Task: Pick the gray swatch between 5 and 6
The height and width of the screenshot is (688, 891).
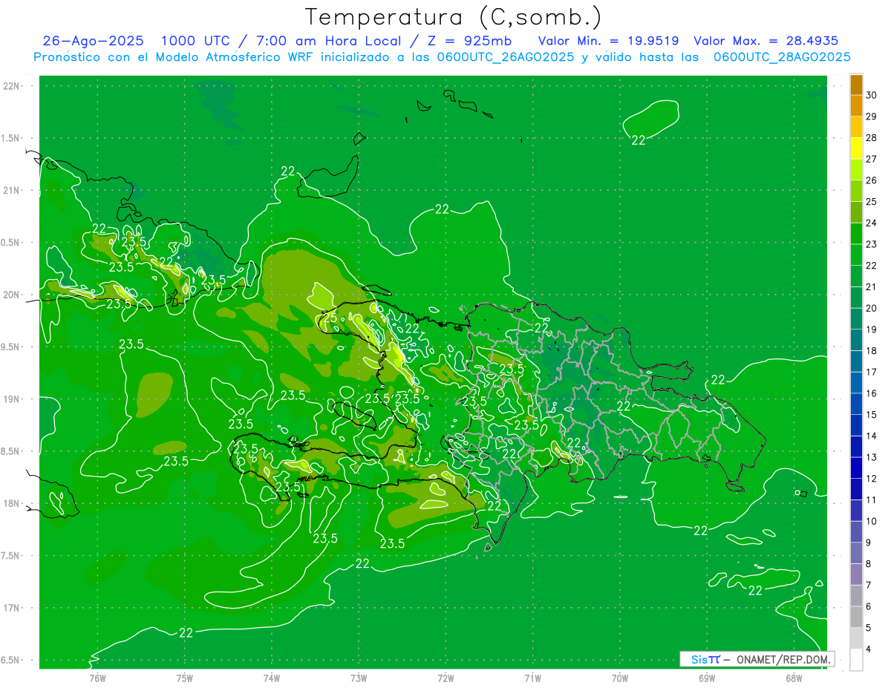Action: (856, 617)
